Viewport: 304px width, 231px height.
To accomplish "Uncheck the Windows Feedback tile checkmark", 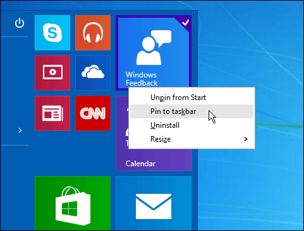I will (x=185, y=22).
